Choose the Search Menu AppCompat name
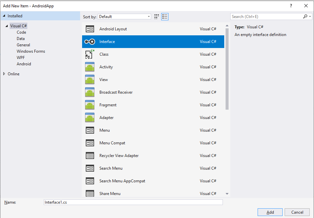Image resolution: width=314 pixels, height=218 pixels. 122,181
